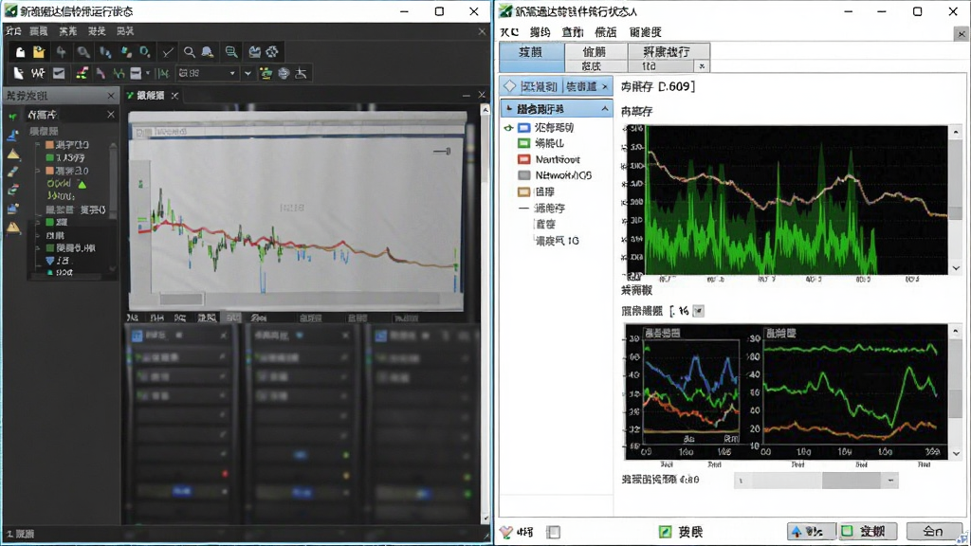This screenshot has height=546, width=971.
Task: Toggle the tan-boxed legend entry
Action: pos(537,191)
